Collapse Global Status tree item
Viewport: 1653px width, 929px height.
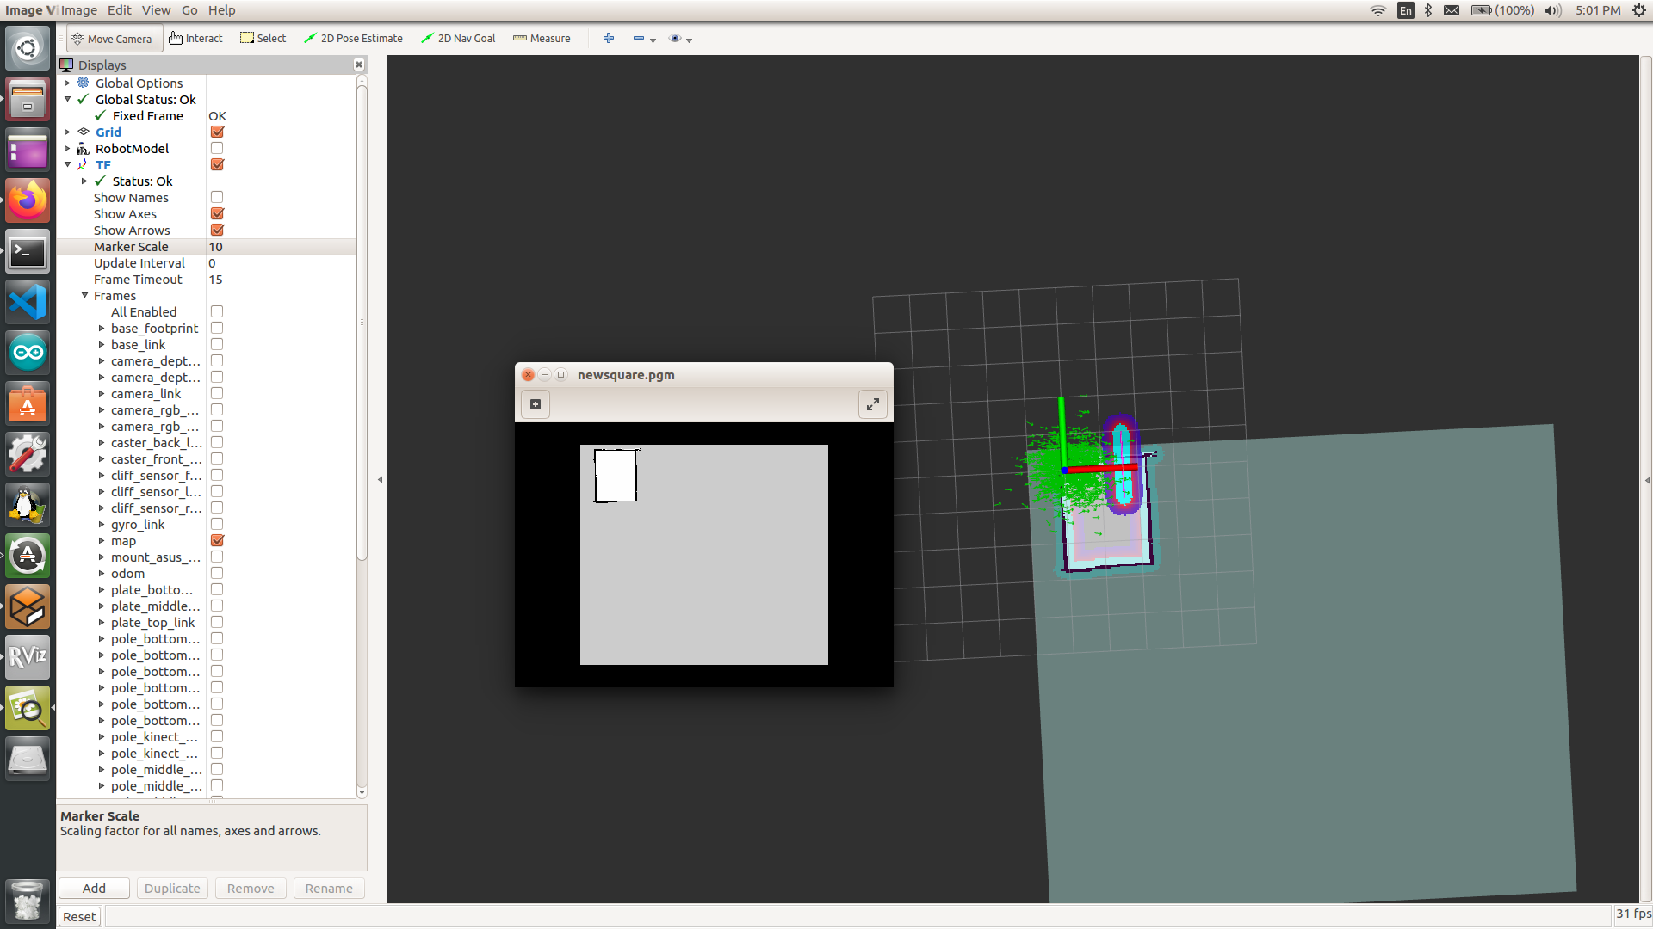pos(67,100)
